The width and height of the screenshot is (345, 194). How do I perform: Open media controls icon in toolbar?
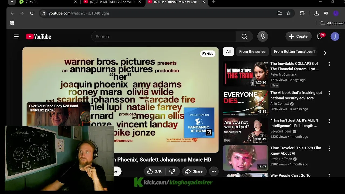(x=326, y=13)
